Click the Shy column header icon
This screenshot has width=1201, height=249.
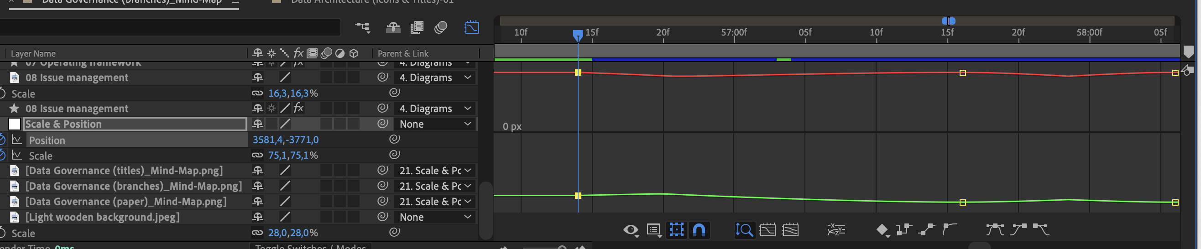tap(257, 53)
